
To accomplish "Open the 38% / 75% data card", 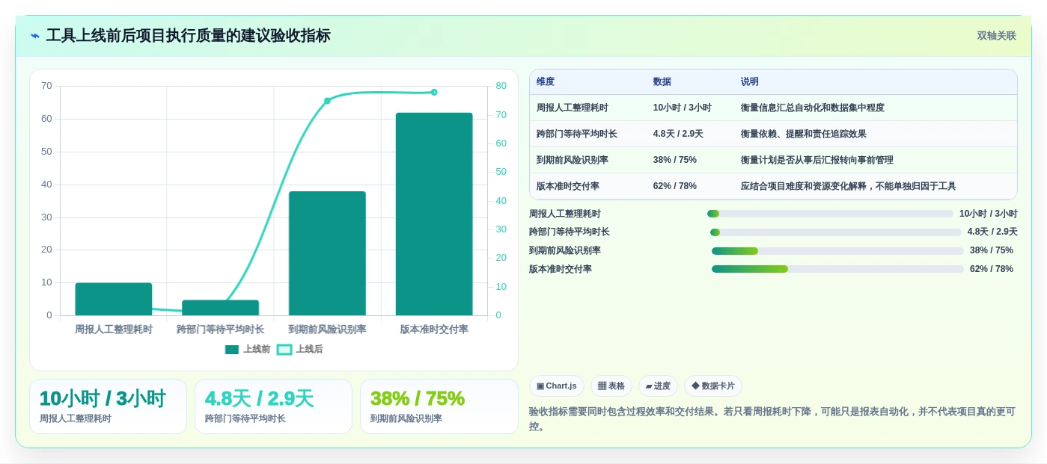I will click(x=439, y=406).
